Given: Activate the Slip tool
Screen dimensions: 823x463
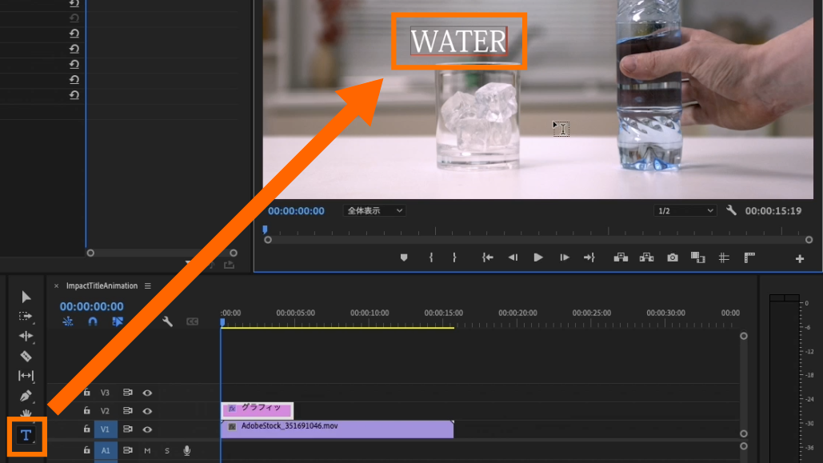Looking at the screenshot, I should [x=26, y=376].
